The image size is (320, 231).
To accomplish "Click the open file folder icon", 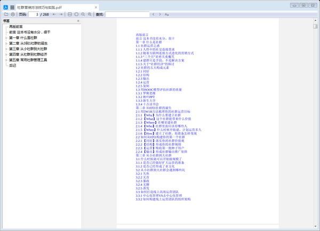I will pos(6,14).
